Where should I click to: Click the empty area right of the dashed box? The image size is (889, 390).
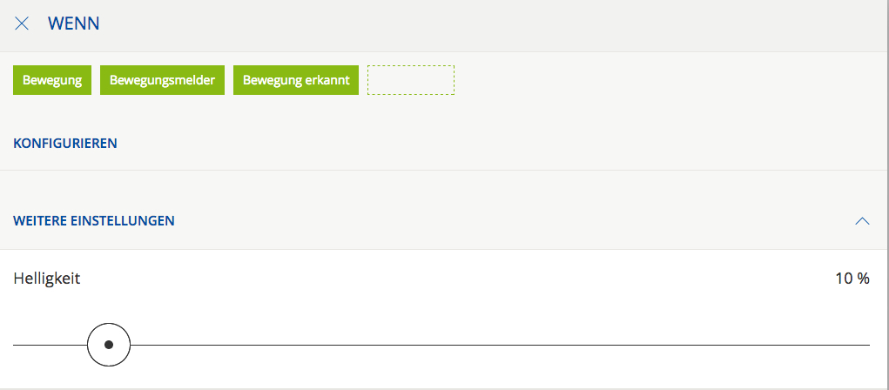point(662,80)
